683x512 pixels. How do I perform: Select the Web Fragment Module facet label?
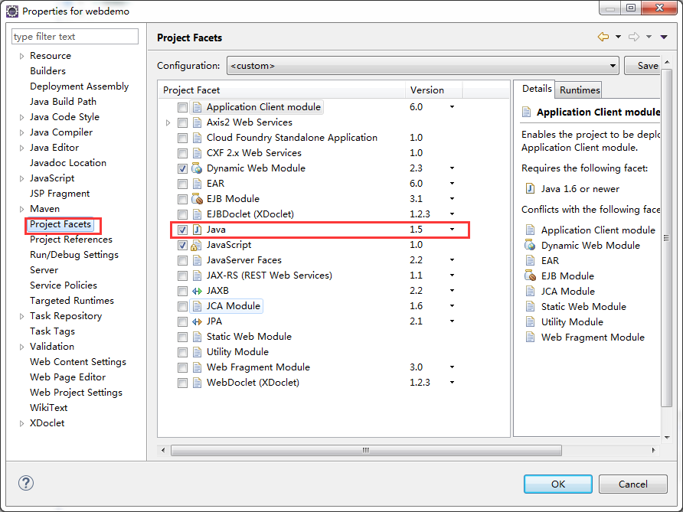click(258, 367)
